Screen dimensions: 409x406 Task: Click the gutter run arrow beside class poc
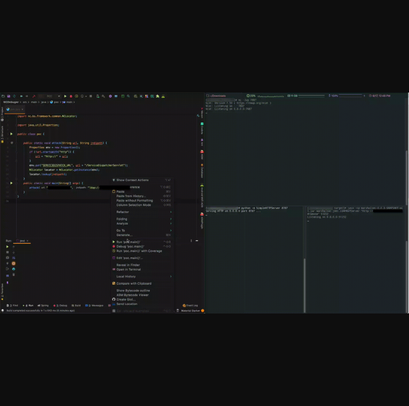coord(11,134)
